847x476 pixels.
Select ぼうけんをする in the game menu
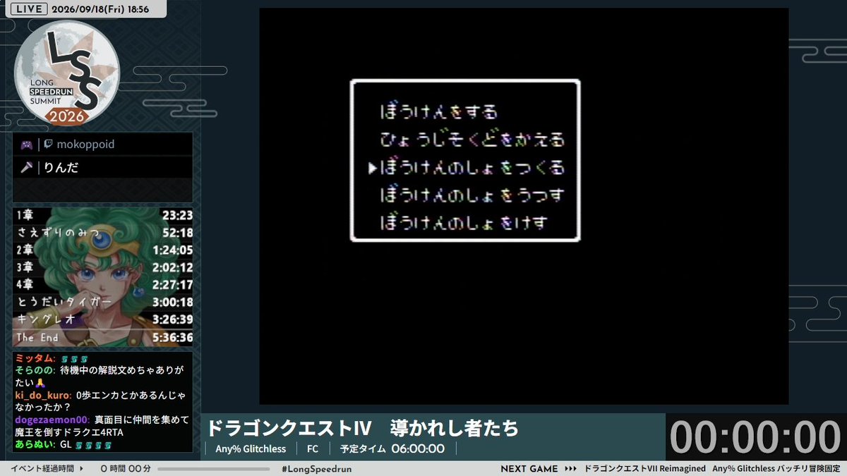tap(439, 111)
